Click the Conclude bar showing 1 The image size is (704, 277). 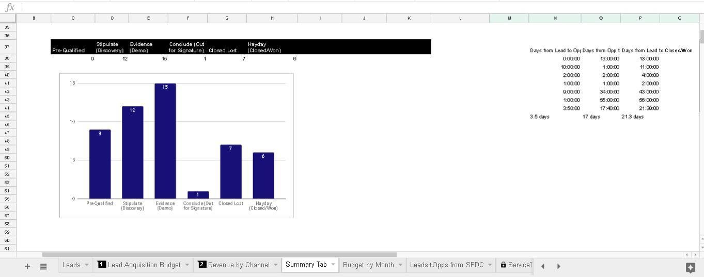(198, 195)
